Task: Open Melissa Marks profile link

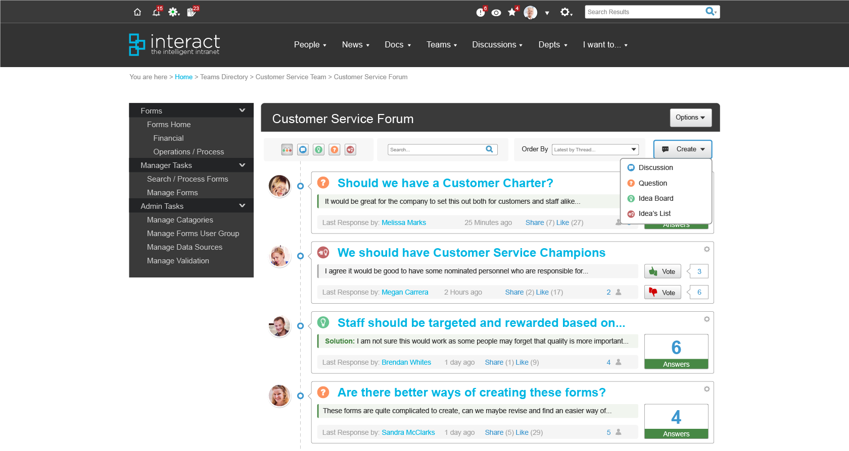Action: (404, 222)
